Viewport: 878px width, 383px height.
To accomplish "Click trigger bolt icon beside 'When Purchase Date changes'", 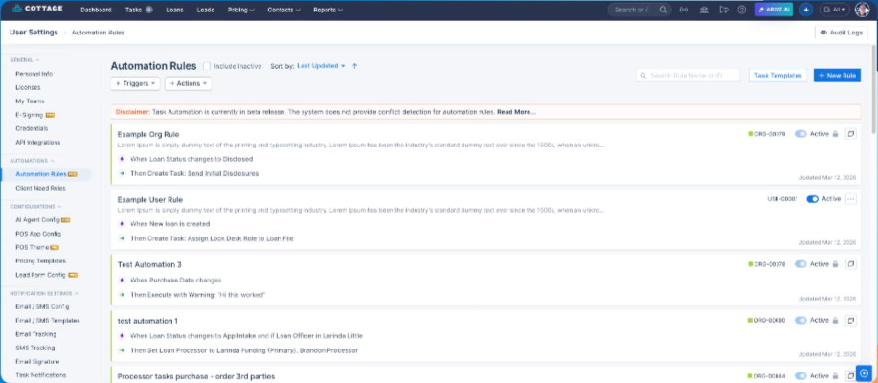I will (x=122, y=280).
